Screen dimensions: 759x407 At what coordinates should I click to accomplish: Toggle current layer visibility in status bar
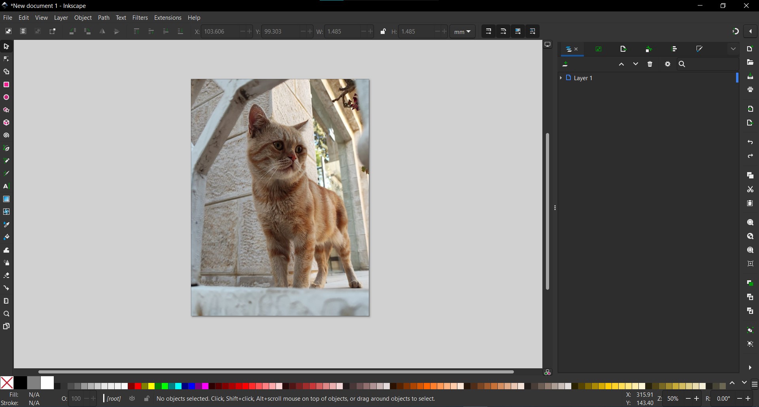click(x=132, y=399)
